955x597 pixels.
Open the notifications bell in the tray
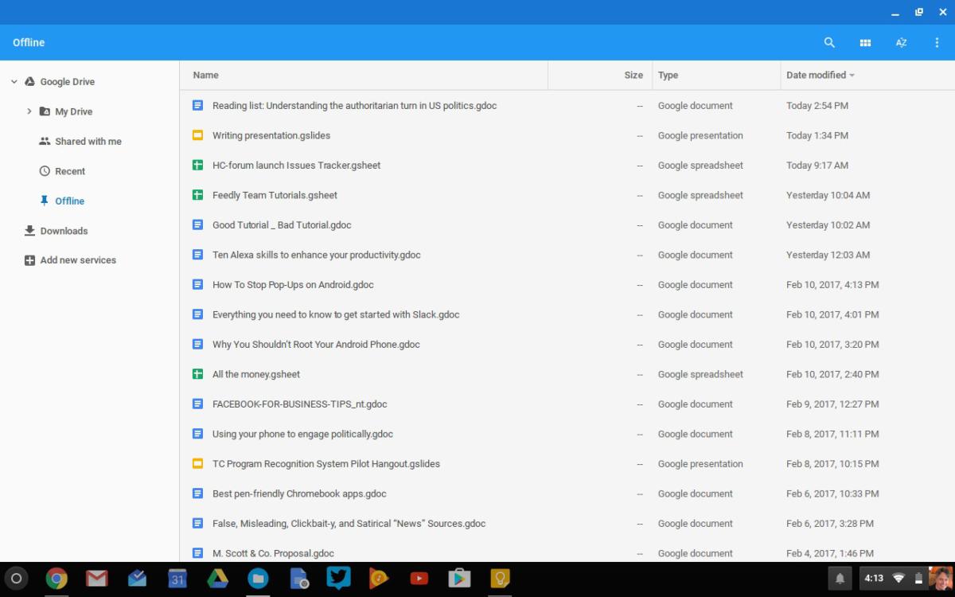(840, 579)
